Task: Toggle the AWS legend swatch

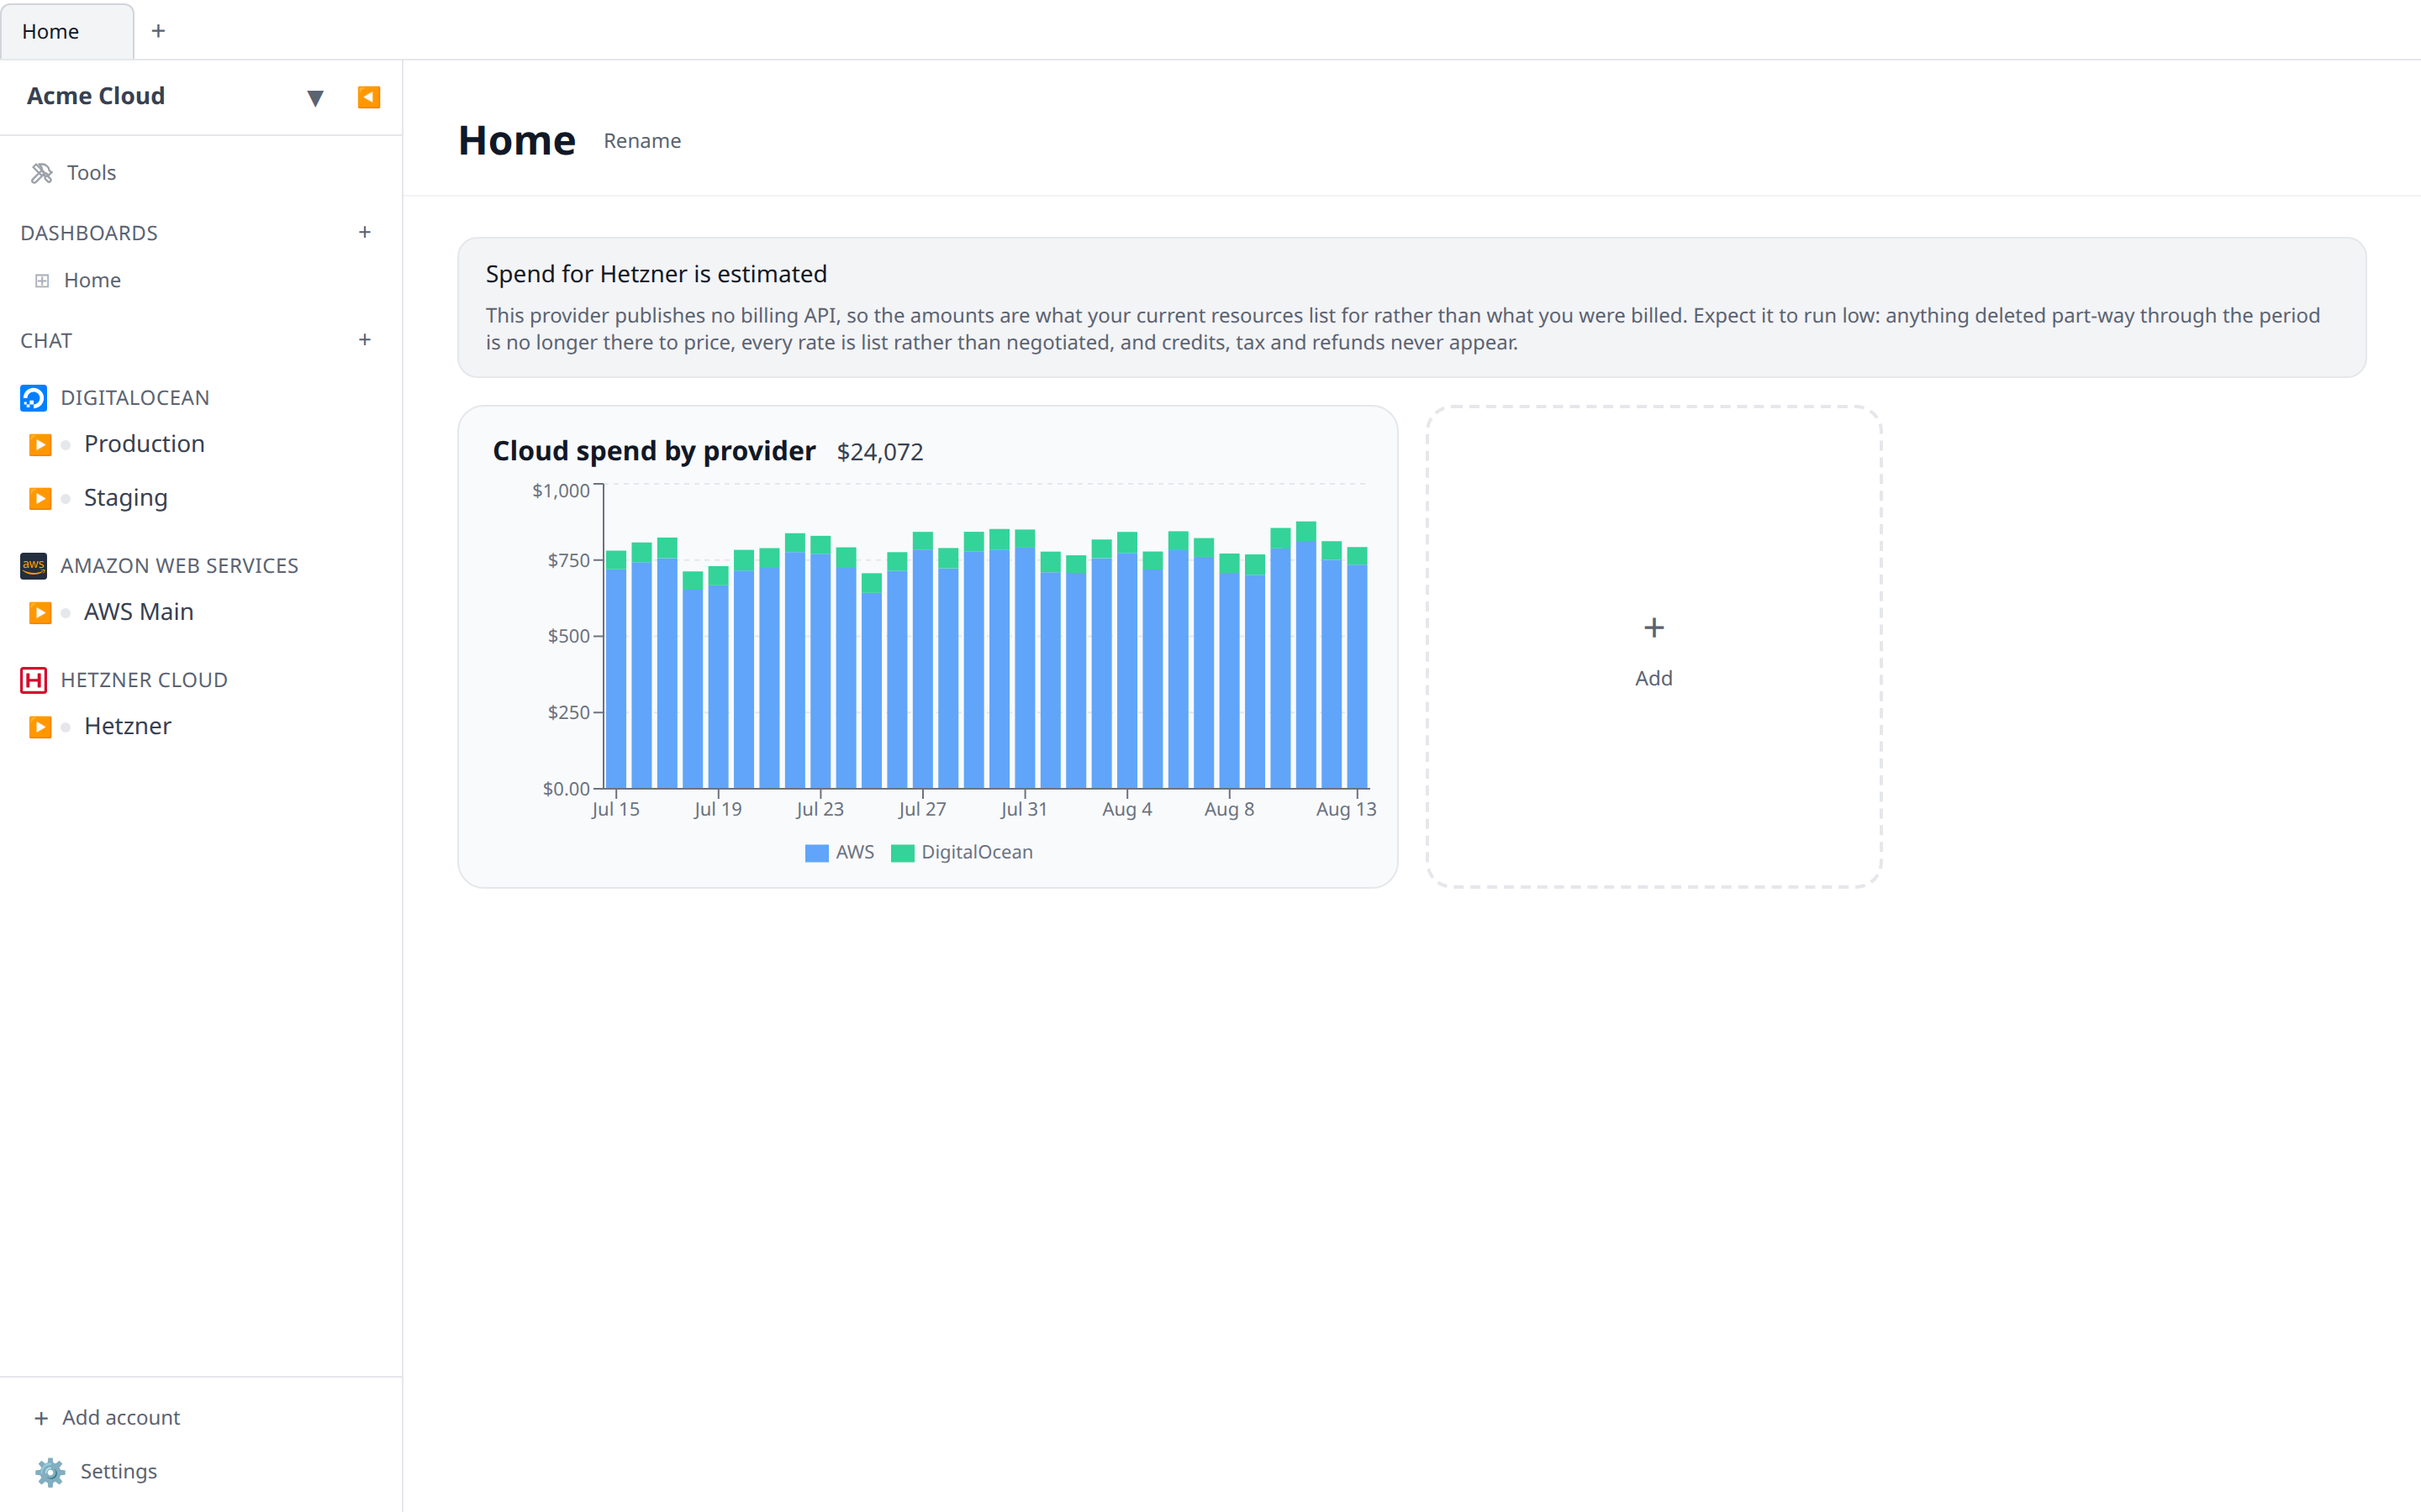Action: point(816,853)
